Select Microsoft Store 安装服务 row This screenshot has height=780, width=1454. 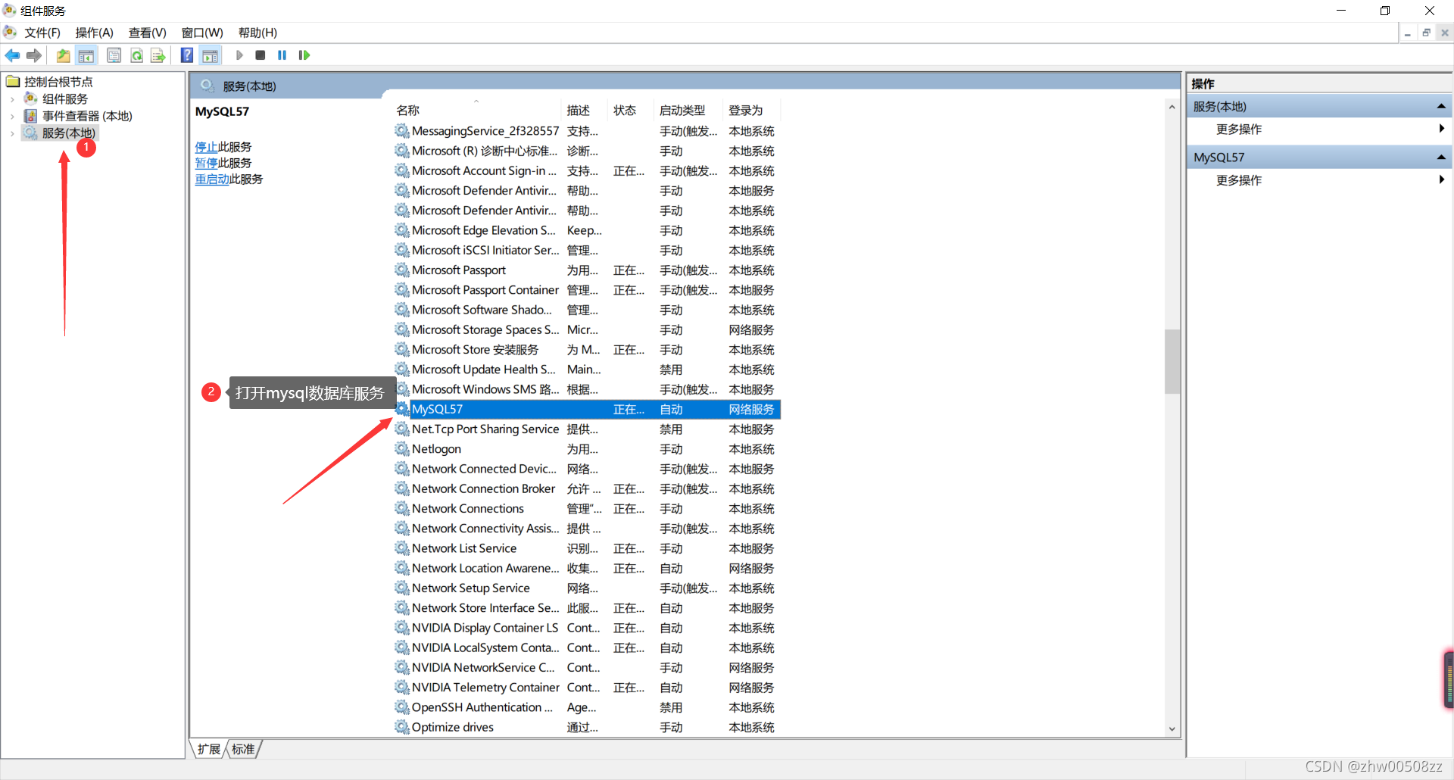point(587,350)
